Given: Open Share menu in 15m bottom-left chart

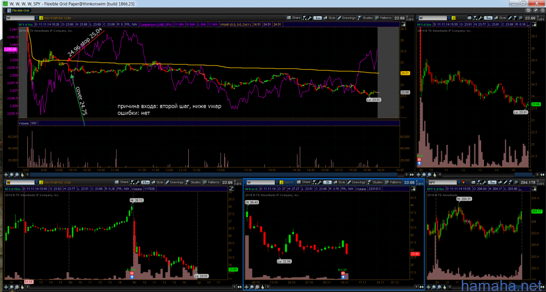Looking at the screenshot, I should click(122, 182).
